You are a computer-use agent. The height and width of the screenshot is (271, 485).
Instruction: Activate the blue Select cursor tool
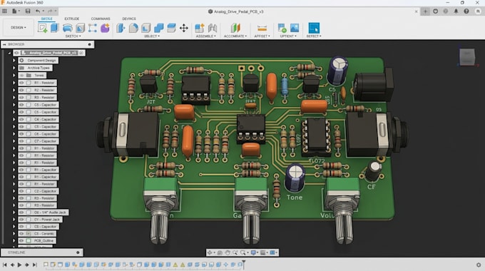(x=314, y=28)
